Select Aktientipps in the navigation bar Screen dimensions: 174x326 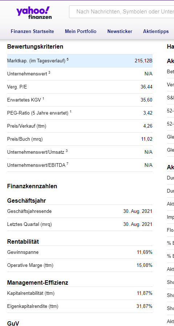156,32
